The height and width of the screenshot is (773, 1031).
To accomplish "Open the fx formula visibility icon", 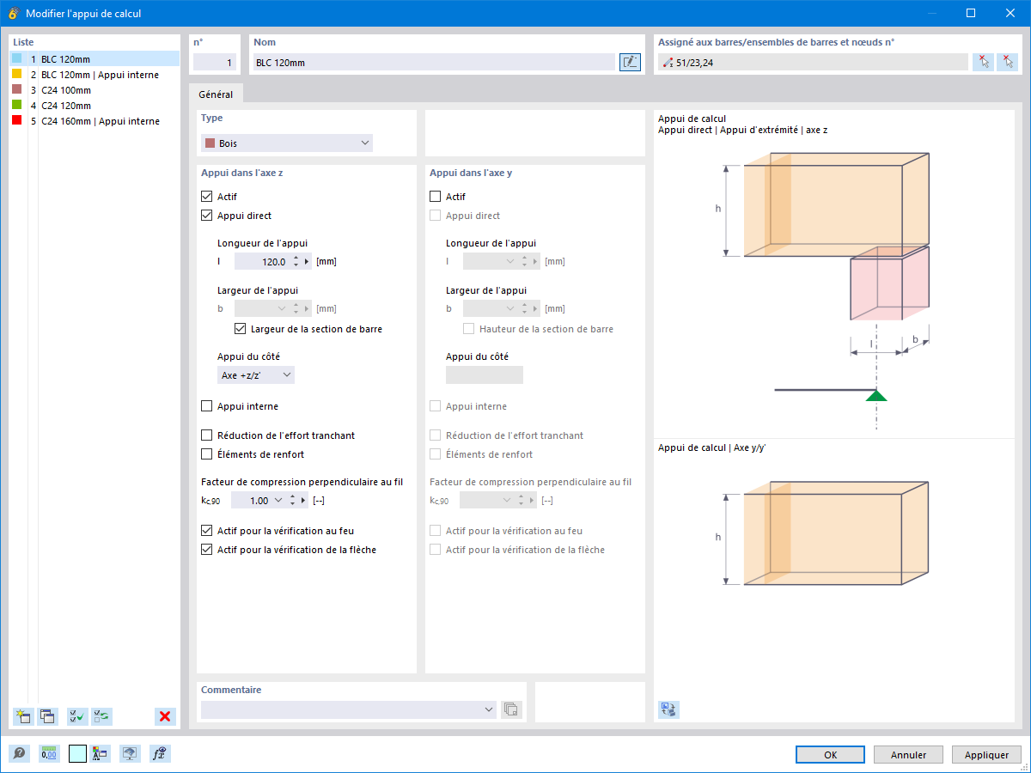I will (x=160, y=753).
